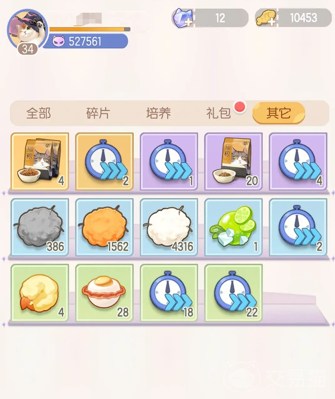335x399 pixels.
Task: Open the cat avatar profile portrait
Action: (x=28, y=30)
